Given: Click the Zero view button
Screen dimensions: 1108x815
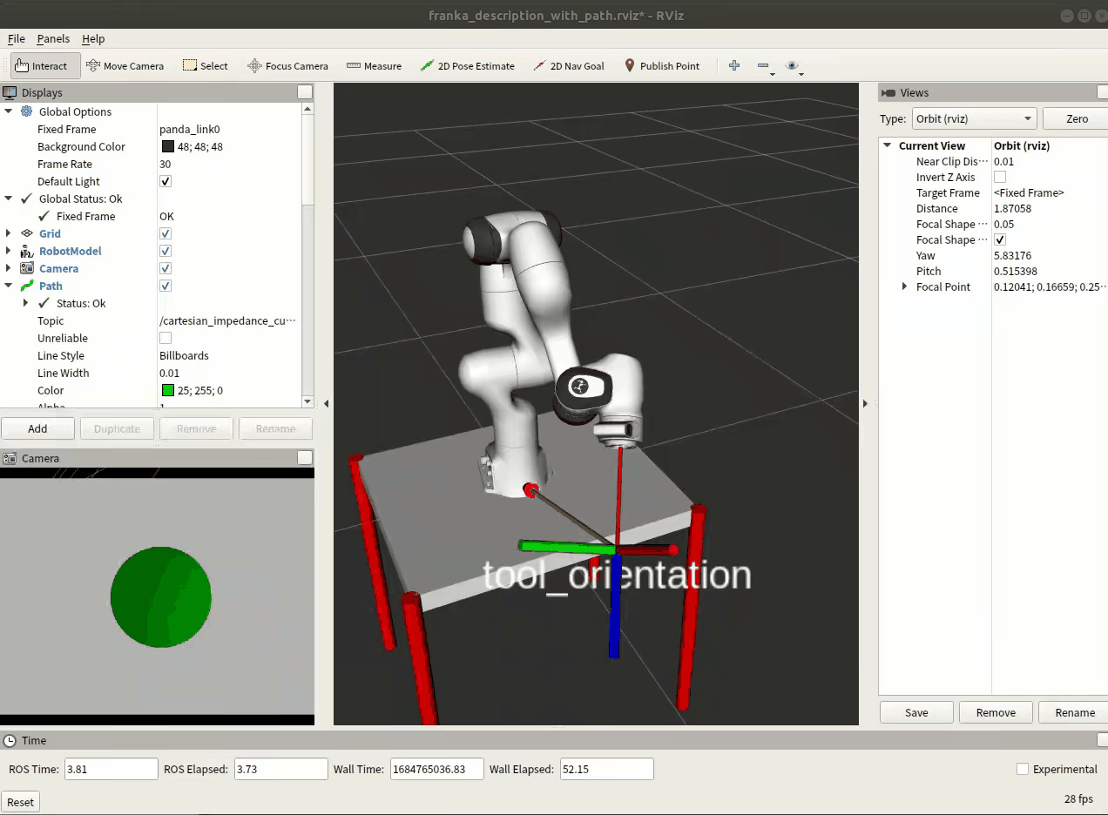Looking at the screenshot, I should pos(1077,118).
